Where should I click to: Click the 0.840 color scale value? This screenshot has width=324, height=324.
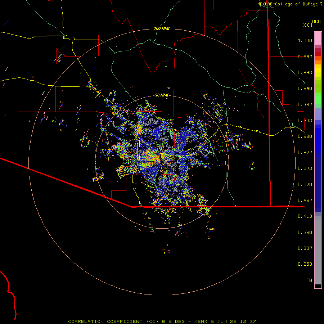[305, 89]
